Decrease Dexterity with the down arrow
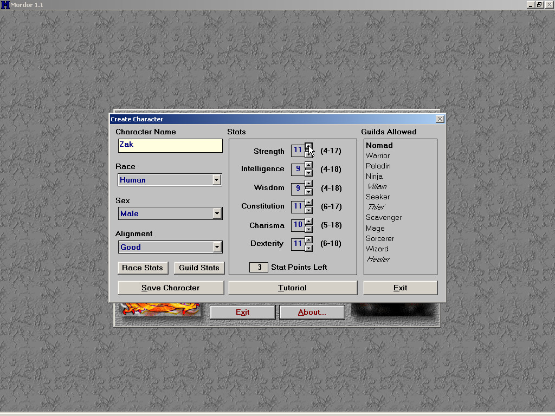This screenshot has width=555, height=416. click(x=308, y=248)
